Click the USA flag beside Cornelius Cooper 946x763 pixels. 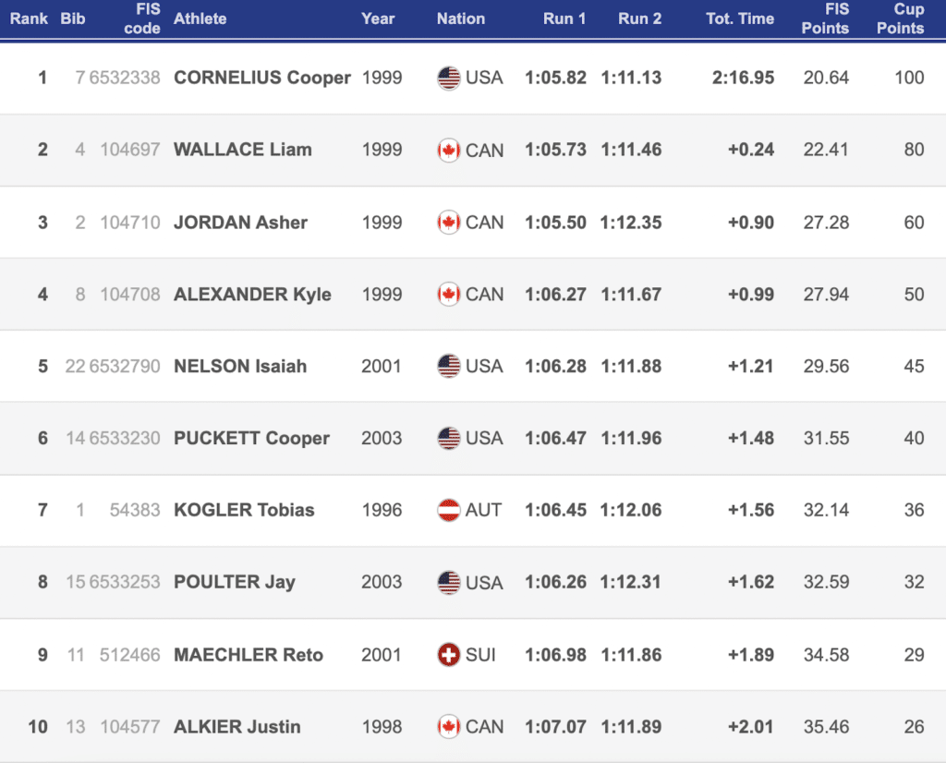(448, 78)
